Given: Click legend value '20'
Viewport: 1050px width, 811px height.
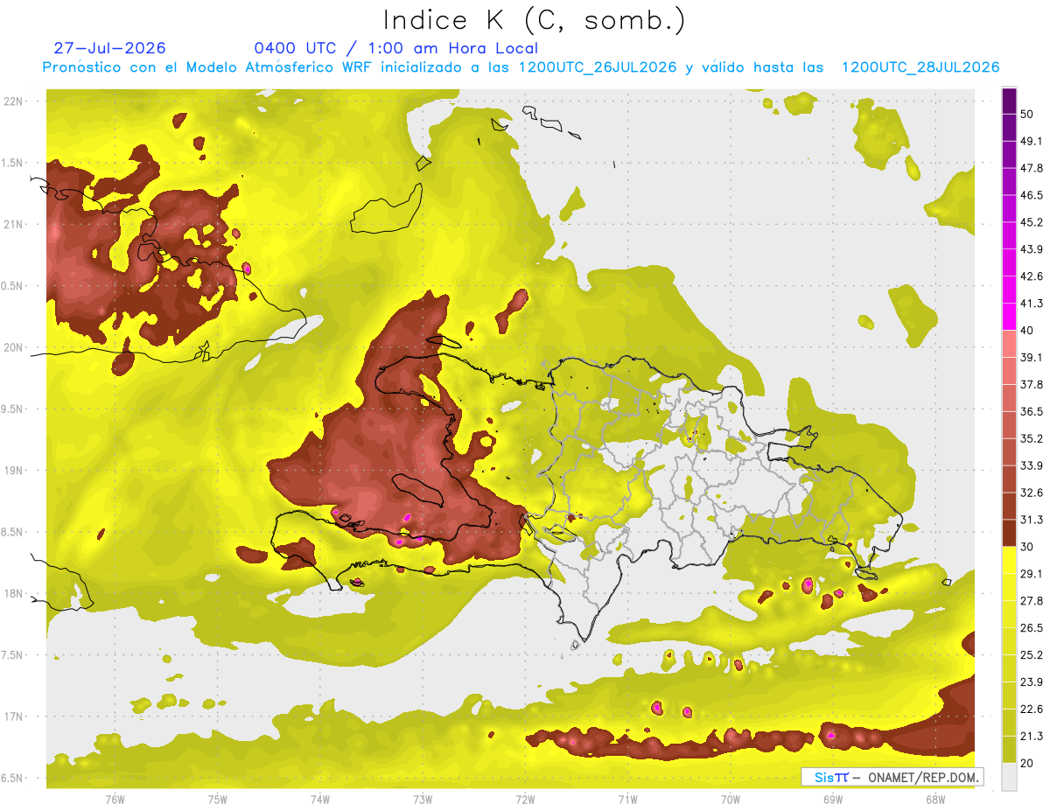Looking at the screenshot, I should coord(1027,764).
